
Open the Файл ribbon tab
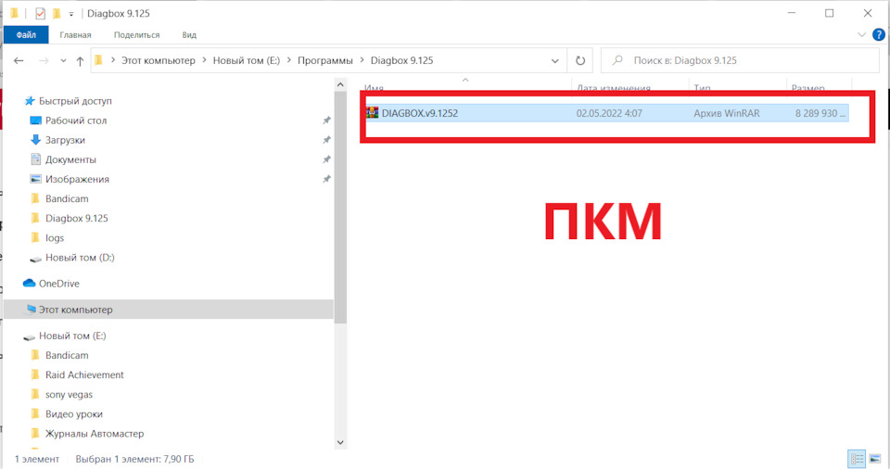coord(26,34)
